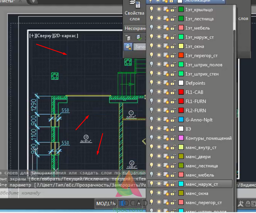Toggle Контуры_помещений layer light bulb
The image size is (256, 213).
151,138
